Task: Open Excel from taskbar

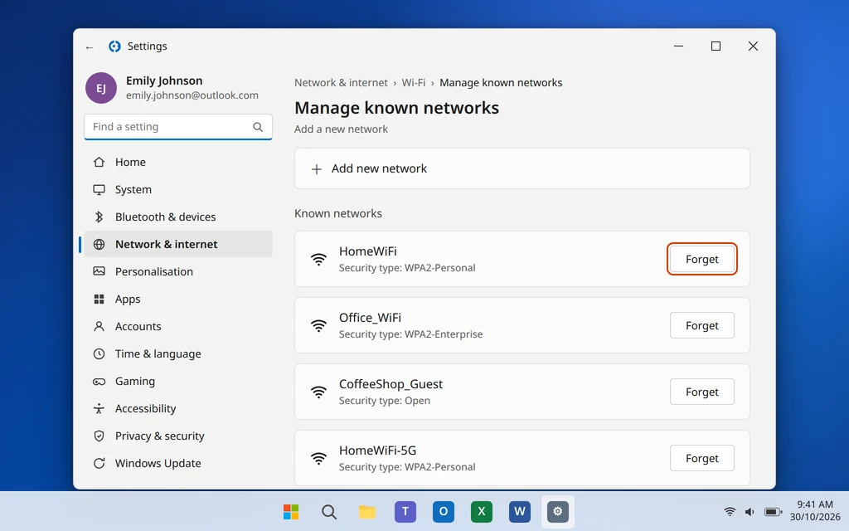Action: (x=482, y=511)
